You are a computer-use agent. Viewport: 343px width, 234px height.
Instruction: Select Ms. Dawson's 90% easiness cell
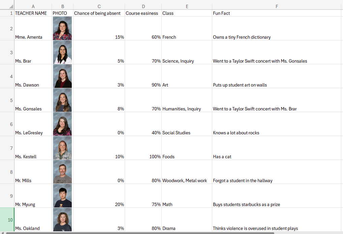point(143,76)
